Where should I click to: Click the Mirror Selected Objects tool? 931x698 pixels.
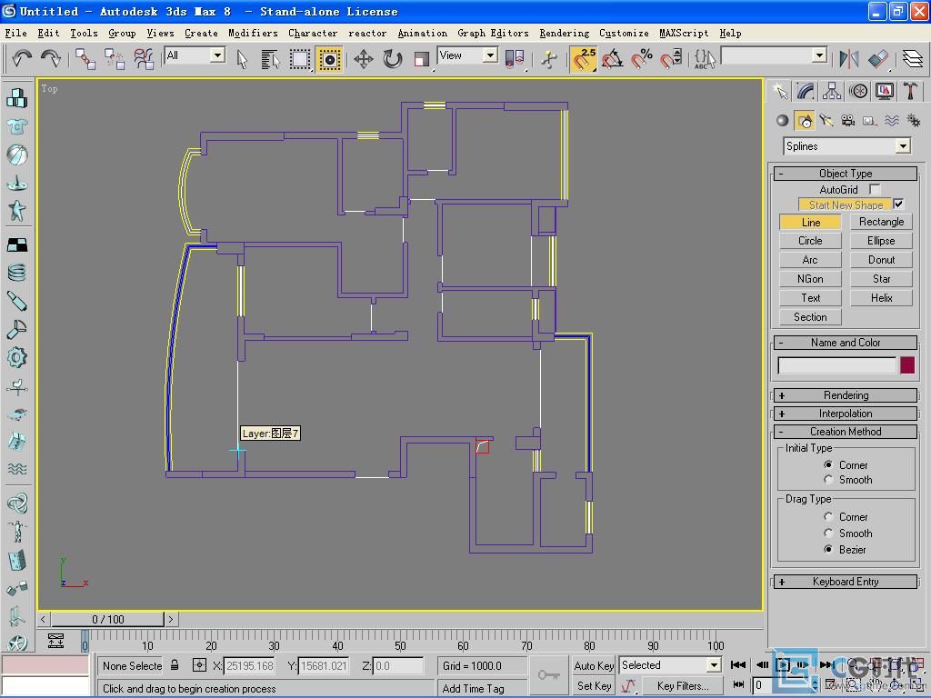pyautogui.click(x=849, y=59)
